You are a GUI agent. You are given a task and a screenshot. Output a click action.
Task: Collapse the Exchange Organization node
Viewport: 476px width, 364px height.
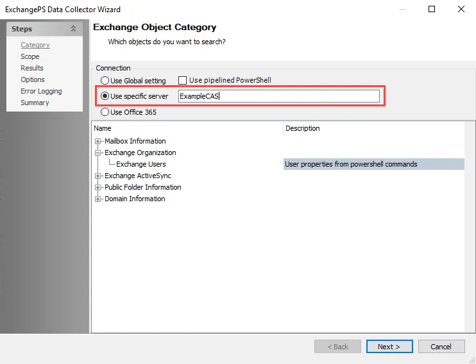[x=98, y=153]
